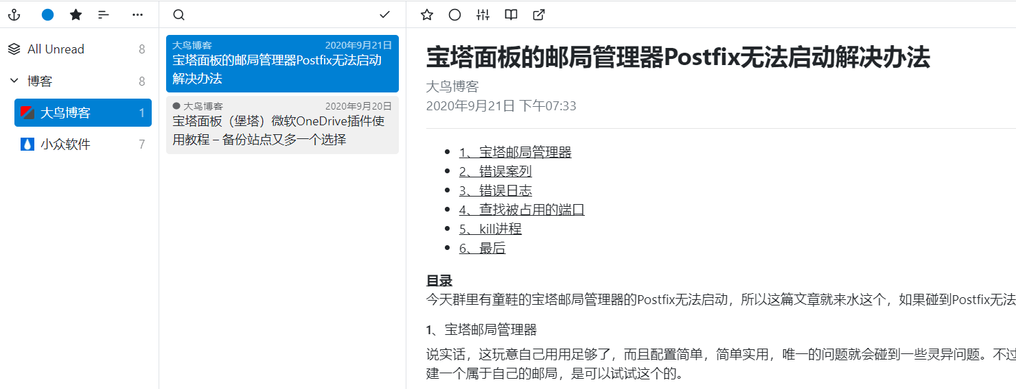This screenshot has width=1016, height=389.
Task: Select the 小众软件 feed
Action: click(65, 145)
